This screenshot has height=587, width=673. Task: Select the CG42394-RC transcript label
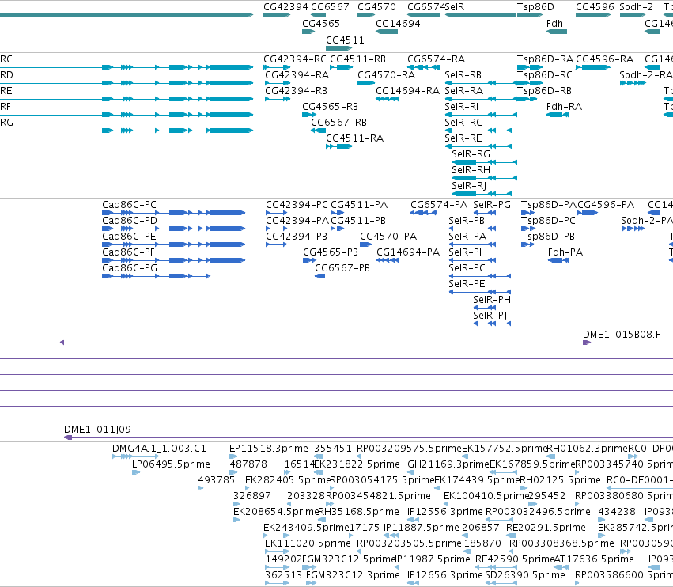[295, 59]
